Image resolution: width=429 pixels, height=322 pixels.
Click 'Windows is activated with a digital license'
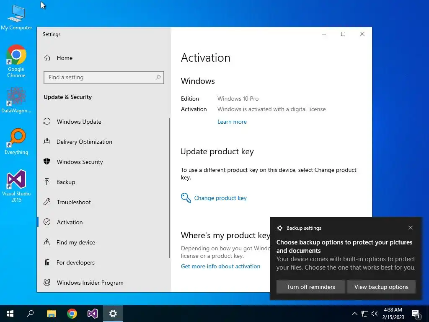pyautogui.click(x=271, y=109)
